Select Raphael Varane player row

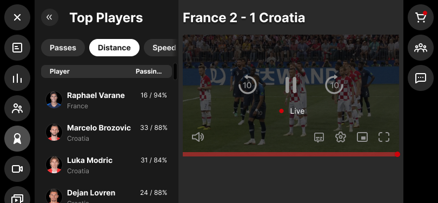click(107, 100)
